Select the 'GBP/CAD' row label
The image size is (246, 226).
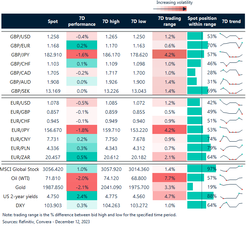20,73
